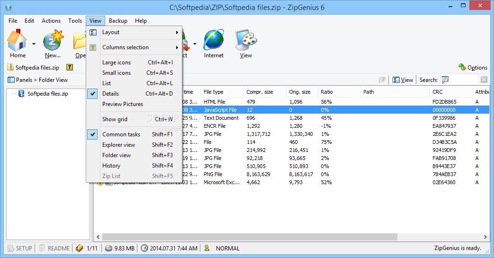This screenshot has height=258, width=494.
Task: Enable the History panel
Action: click(x=134, y=165)
